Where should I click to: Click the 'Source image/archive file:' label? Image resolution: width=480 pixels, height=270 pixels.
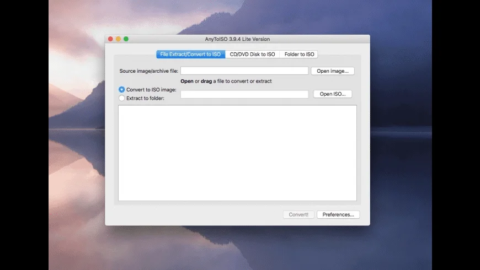click(148, 71)
